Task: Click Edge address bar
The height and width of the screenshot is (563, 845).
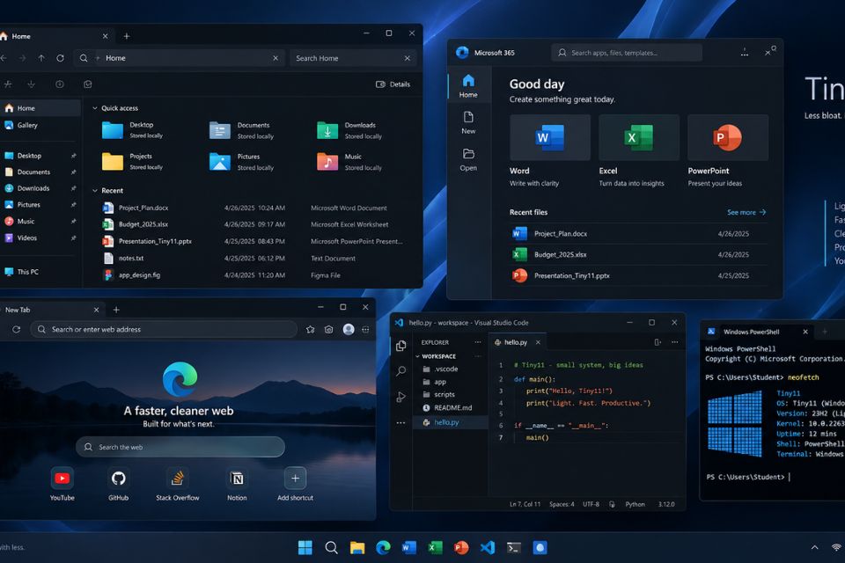Action: pos(164,329)
